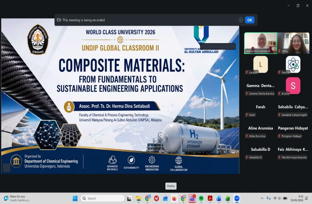Viewport: 312px width, 204px height.
Task: Click Ariana's pink S avatar
Action: [293, 86]
